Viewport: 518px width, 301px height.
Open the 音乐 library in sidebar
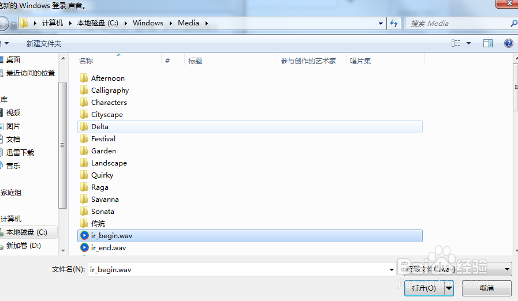click(x=13, y=165)
